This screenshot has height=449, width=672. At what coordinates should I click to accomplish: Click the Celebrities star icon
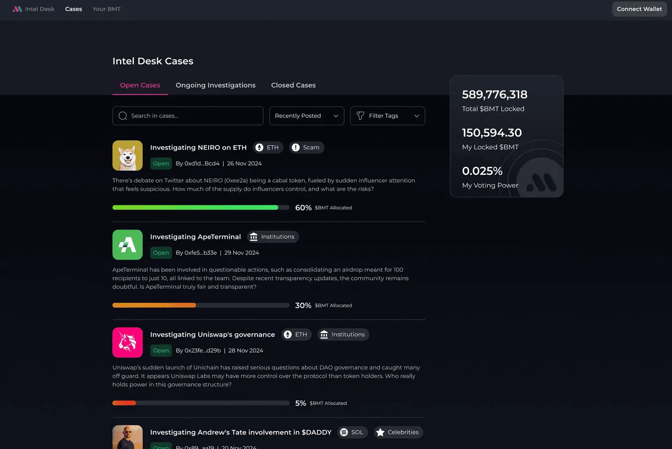pyautogui.click(x=380, y=432)
